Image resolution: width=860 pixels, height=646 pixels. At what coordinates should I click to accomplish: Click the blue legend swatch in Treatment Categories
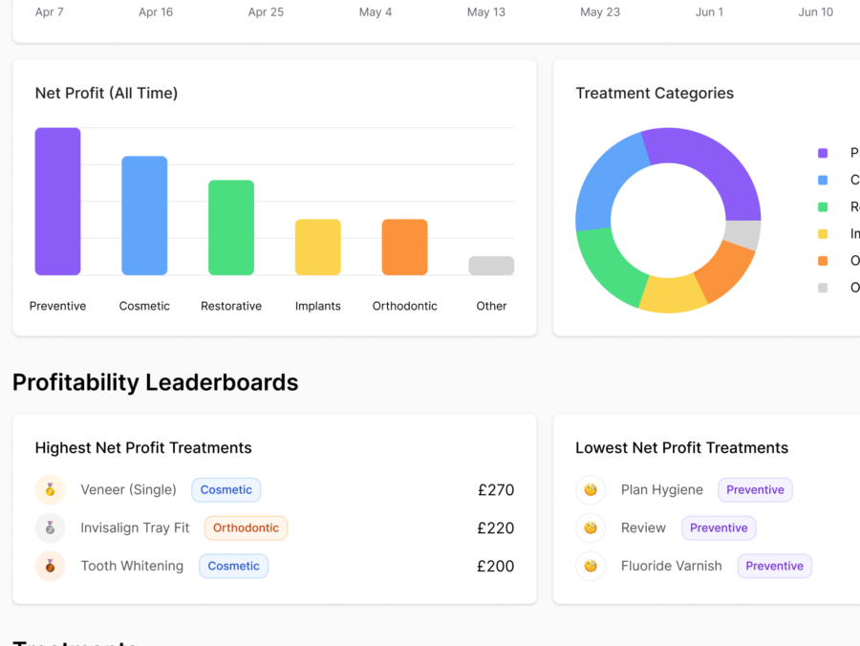(823, 180)
